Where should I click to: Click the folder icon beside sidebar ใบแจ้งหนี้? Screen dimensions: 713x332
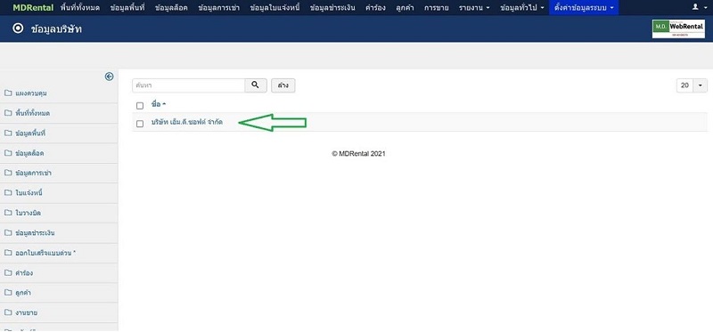click(8, 193)
